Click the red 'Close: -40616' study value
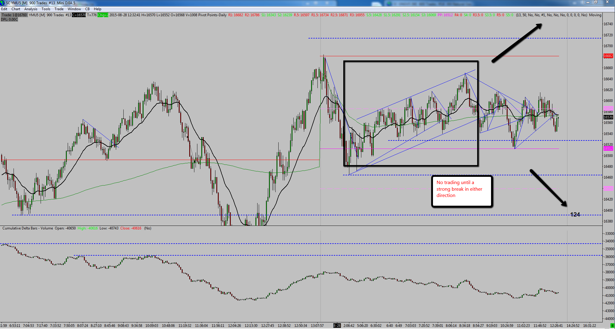 [131, 228]
